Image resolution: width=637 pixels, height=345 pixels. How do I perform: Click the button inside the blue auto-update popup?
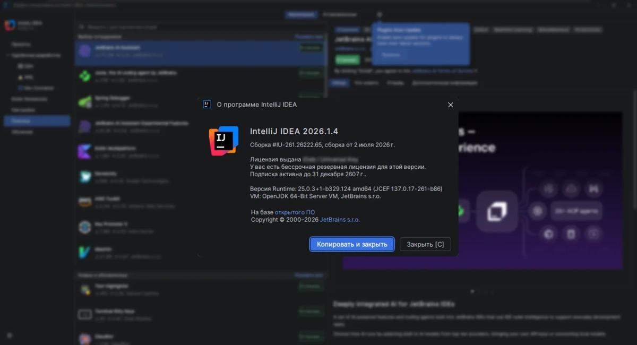click(x=391, y=55)
